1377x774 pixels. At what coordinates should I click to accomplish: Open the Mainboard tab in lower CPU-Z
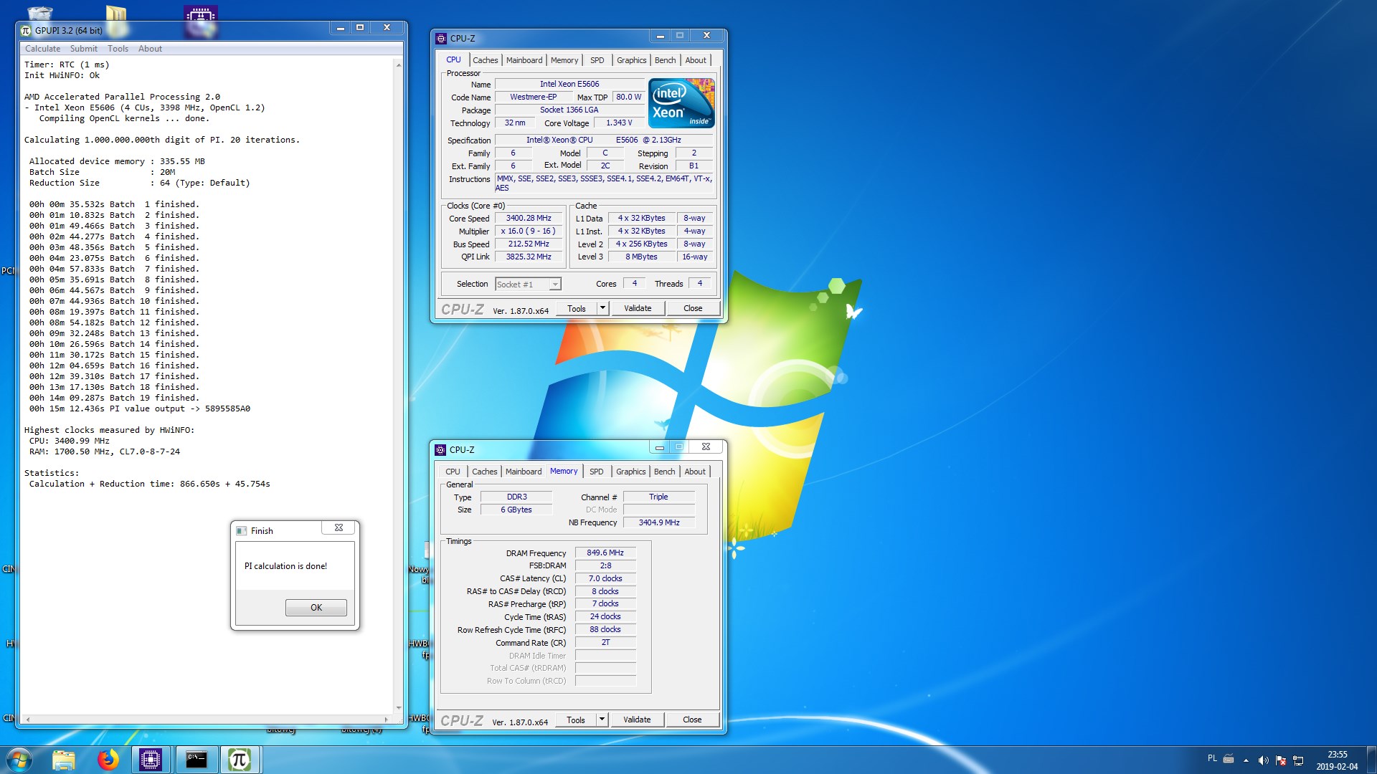[524, 472]
